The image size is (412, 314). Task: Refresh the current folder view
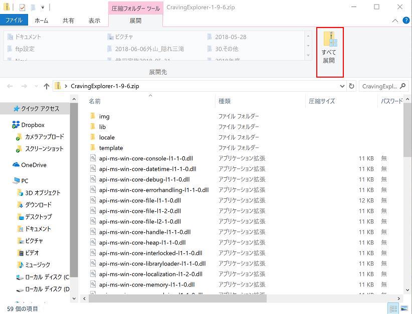pos(351,86)
